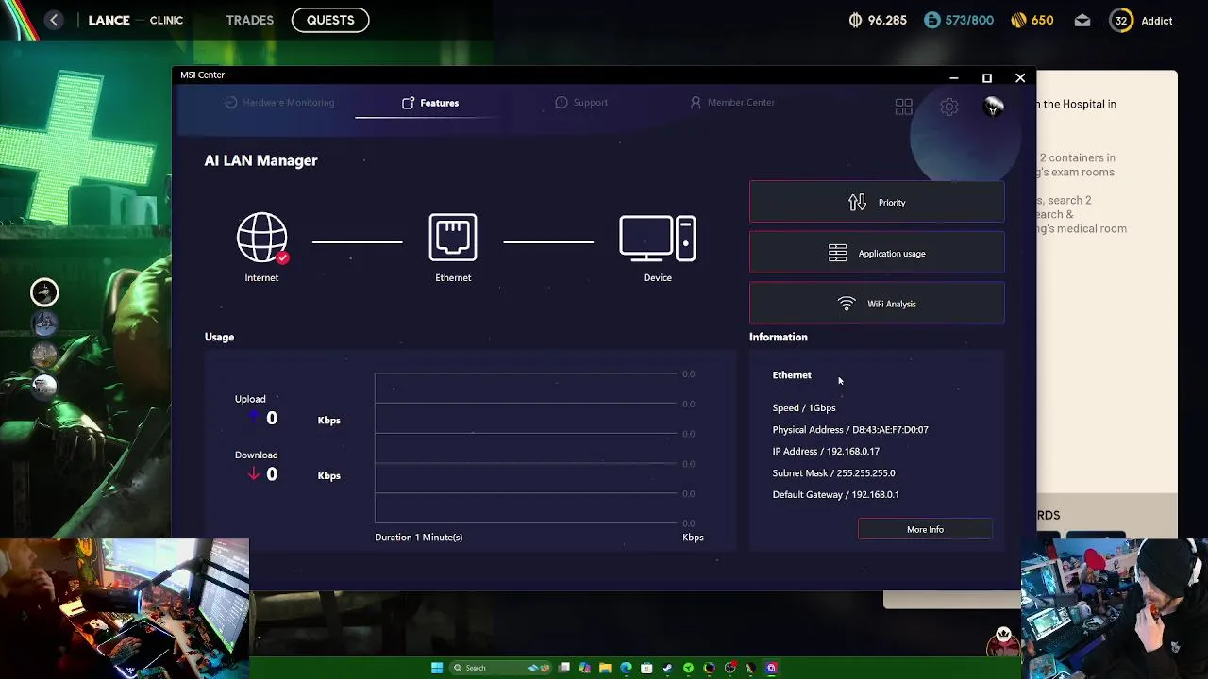Click the LANCE heading in the game

pyautogui.click(x=109, y=20)
